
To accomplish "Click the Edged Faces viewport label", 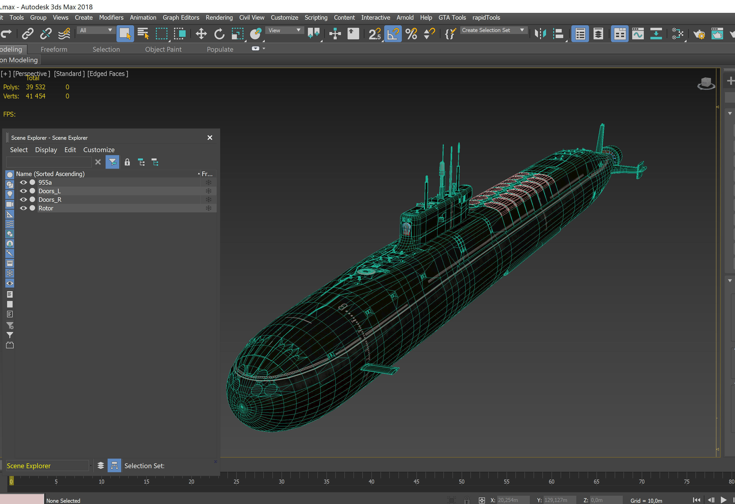I will click(108, 74).
